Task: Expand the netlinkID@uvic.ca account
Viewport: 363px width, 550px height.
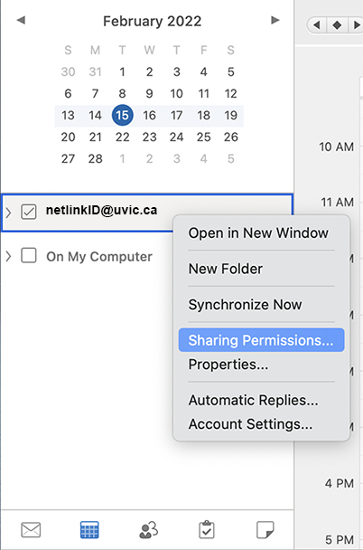Action: coord(8,213)
